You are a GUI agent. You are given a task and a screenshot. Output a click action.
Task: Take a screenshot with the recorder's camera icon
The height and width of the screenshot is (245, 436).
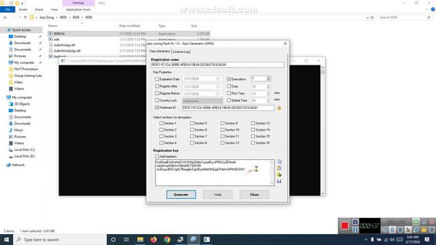[355, 222]
